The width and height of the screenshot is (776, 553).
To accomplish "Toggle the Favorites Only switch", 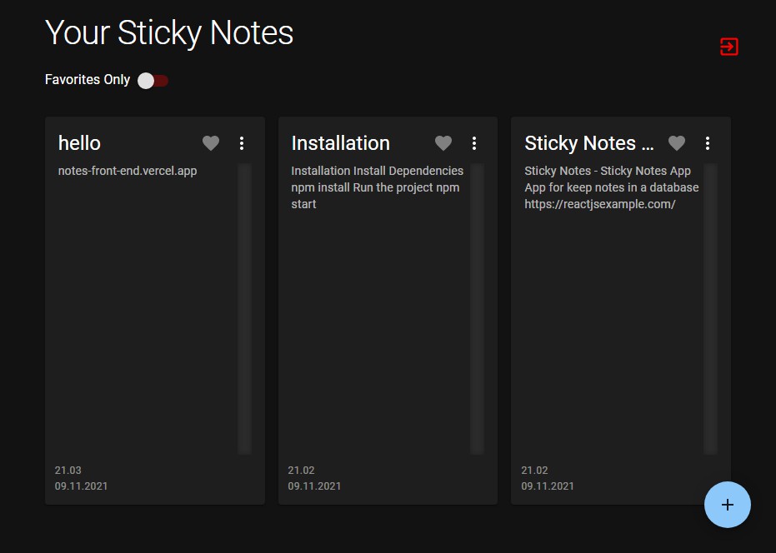I will 153,80.
